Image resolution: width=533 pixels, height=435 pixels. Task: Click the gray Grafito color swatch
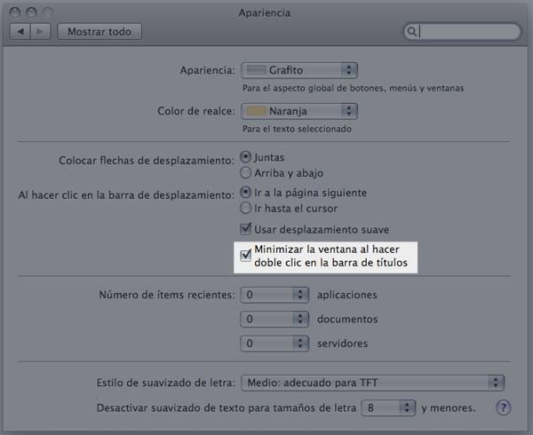point(256,70)
